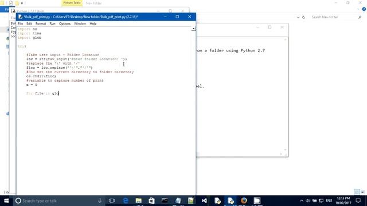The height and width of the screenshot is (206, 367).
Task: Click the code line 'import glob'
Action: click(29, 38)
